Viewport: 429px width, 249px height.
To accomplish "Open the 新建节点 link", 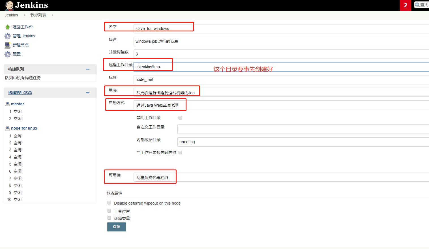I will point(21,45).
